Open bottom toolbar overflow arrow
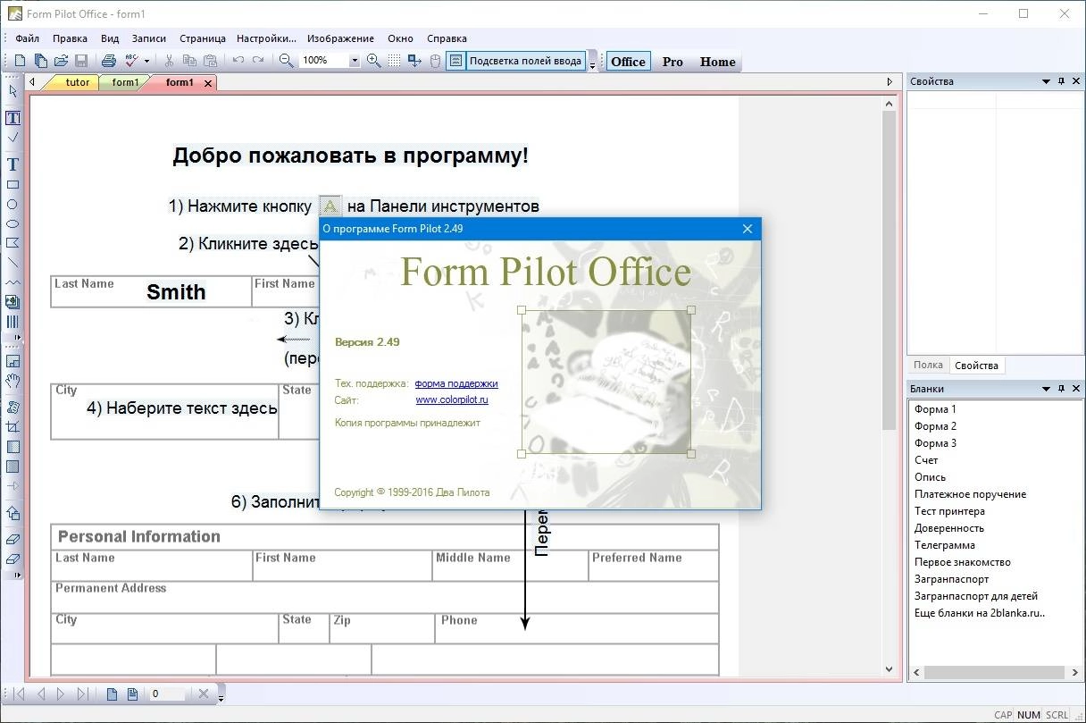 tap(221, 695)
